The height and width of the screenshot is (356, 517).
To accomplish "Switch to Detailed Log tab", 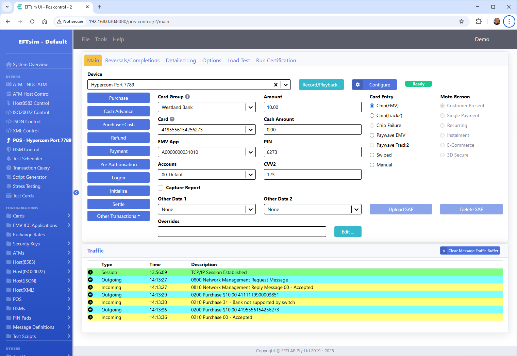I will [181, 61].
